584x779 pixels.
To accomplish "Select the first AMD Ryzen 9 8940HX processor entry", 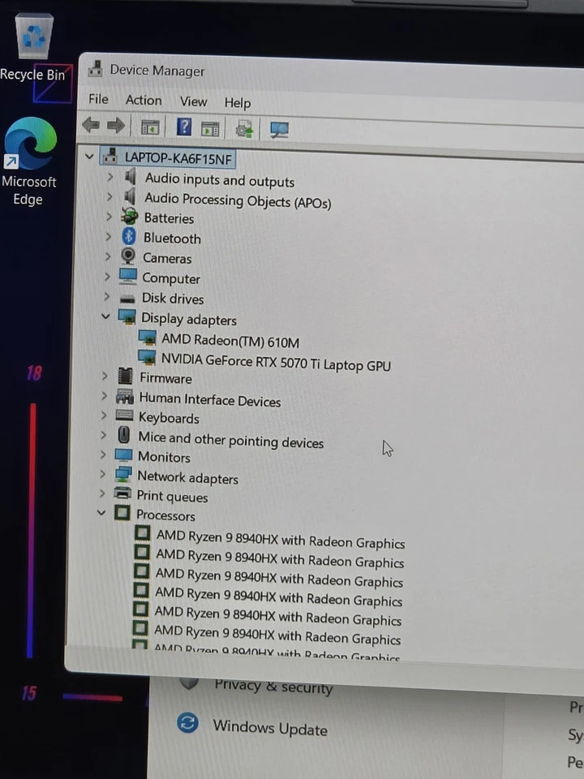I will (281, 540).
